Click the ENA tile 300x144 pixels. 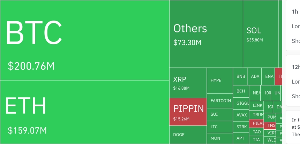[x=268, y=76]
